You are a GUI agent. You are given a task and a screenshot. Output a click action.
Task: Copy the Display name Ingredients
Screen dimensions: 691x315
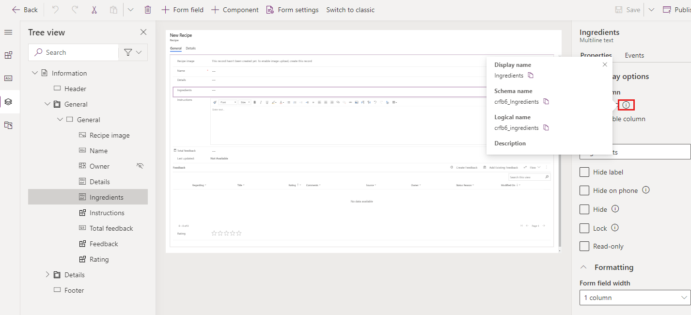(x=531, y=76)
